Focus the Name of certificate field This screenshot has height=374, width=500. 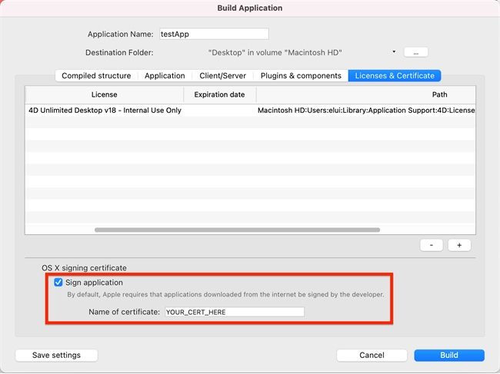[x=234, y=312]
